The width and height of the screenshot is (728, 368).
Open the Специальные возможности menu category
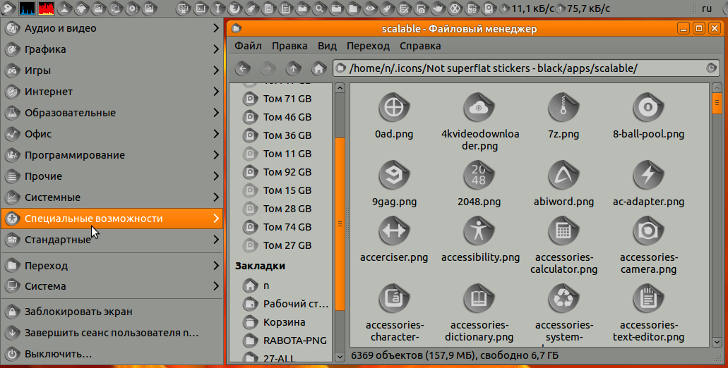click(112, 219)
